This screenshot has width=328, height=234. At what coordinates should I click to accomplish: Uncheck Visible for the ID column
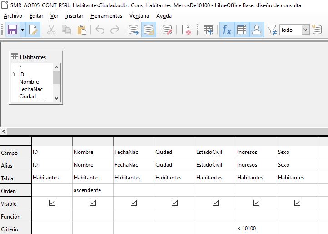pos(52,203)
